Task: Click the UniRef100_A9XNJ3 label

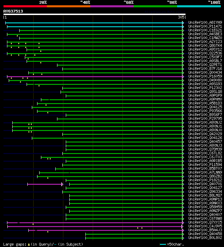Action: pyautogui.click(x=205, y=145)
